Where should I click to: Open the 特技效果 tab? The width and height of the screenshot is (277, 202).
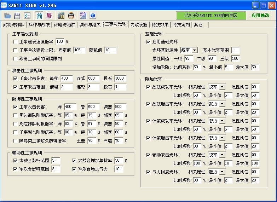click(160, 25)
